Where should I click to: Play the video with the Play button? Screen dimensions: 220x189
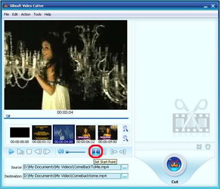11,152
